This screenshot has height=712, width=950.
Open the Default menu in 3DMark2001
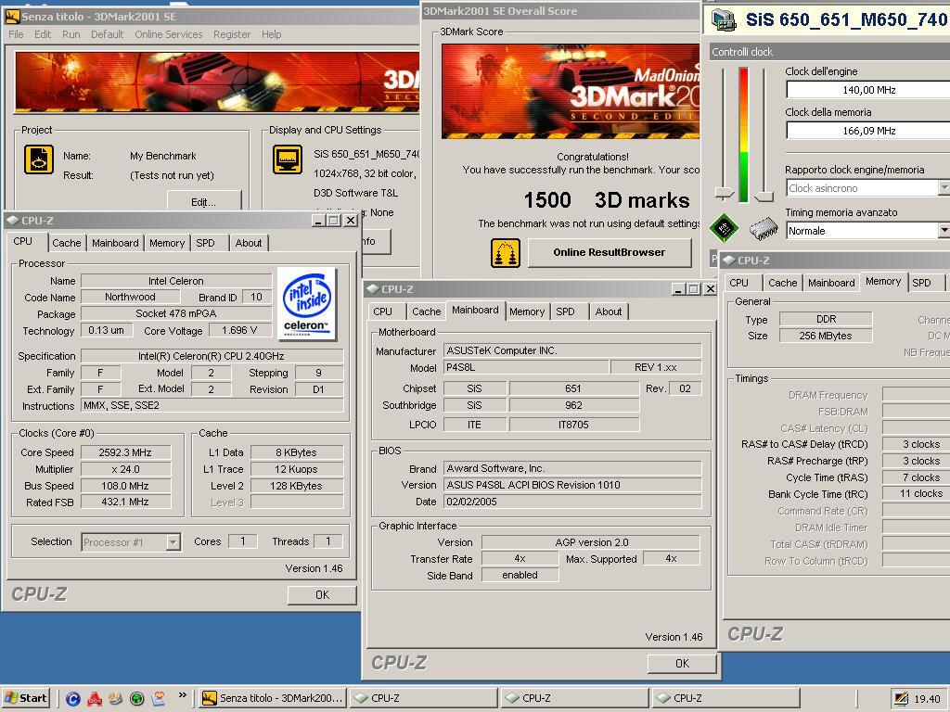108,34
